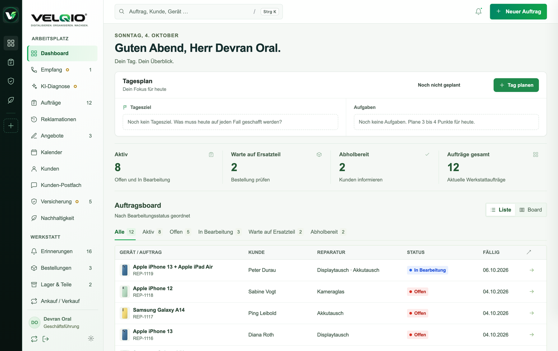The height and width of the screenshot is (351, 558).
Task: Open order REP-1116 via its arrow
Action: 532,335
